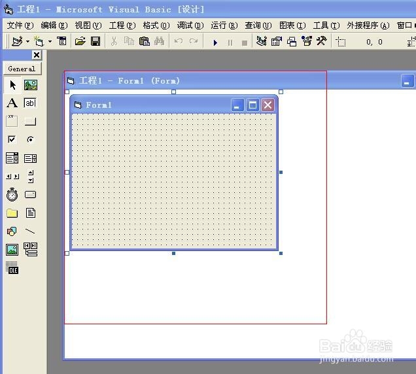Open the Menu Editor toolbar icon
The image size is (416, 374).
coord(62,41)
